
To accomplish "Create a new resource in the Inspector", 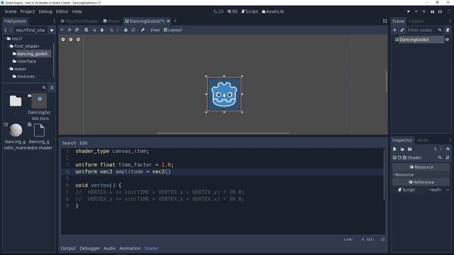I will coord(394,149).
